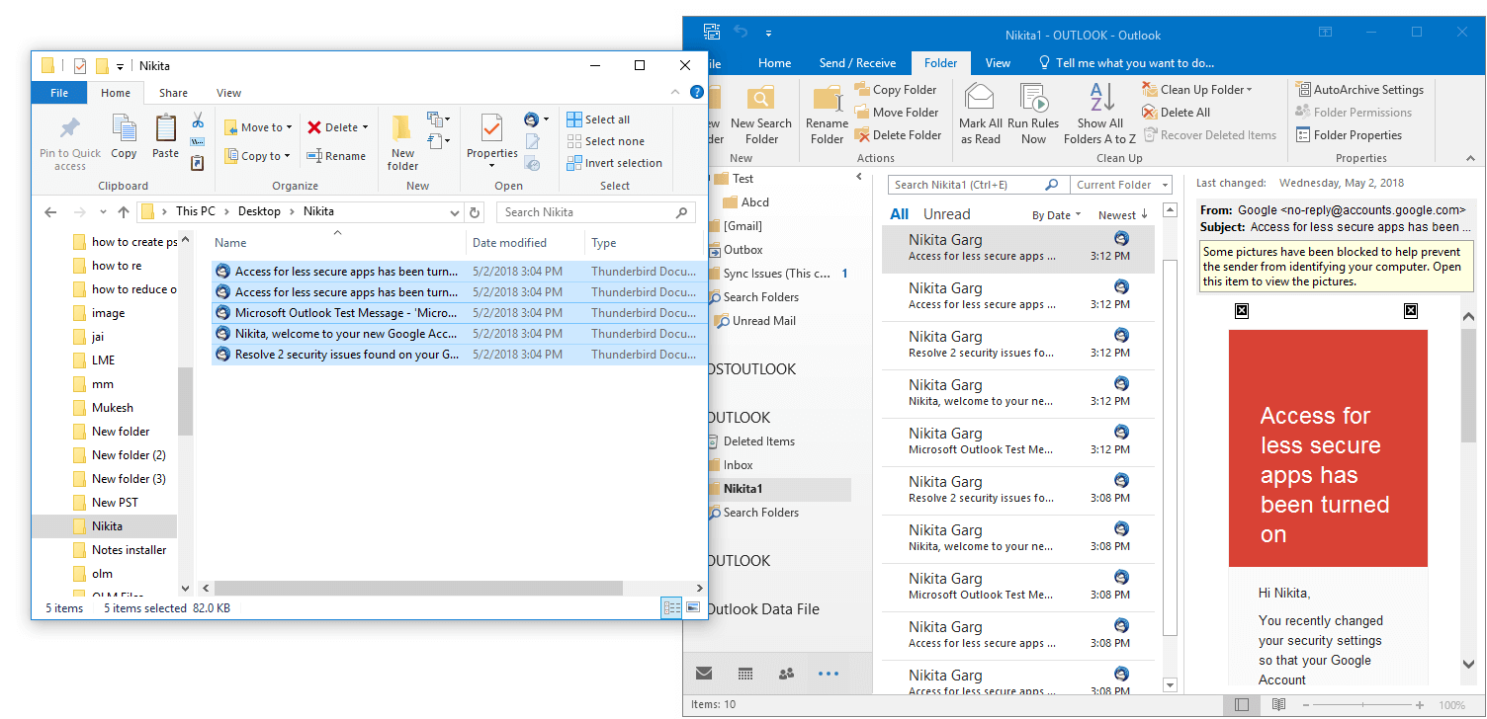Screen dimensions: 1487x719
Task: Open Folder Properties in Outlook ribbon
Action: coord(1349,135)
